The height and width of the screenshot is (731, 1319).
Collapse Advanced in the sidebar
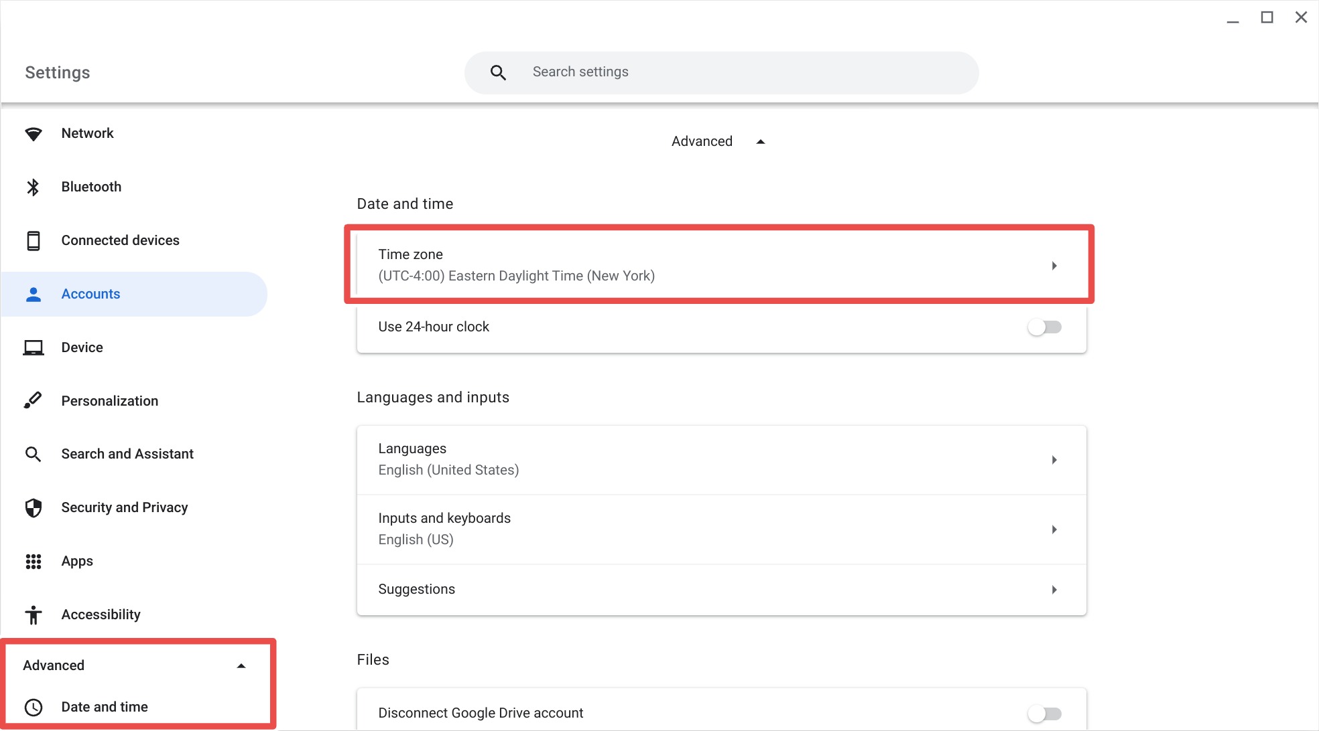[x=241, y=665]
